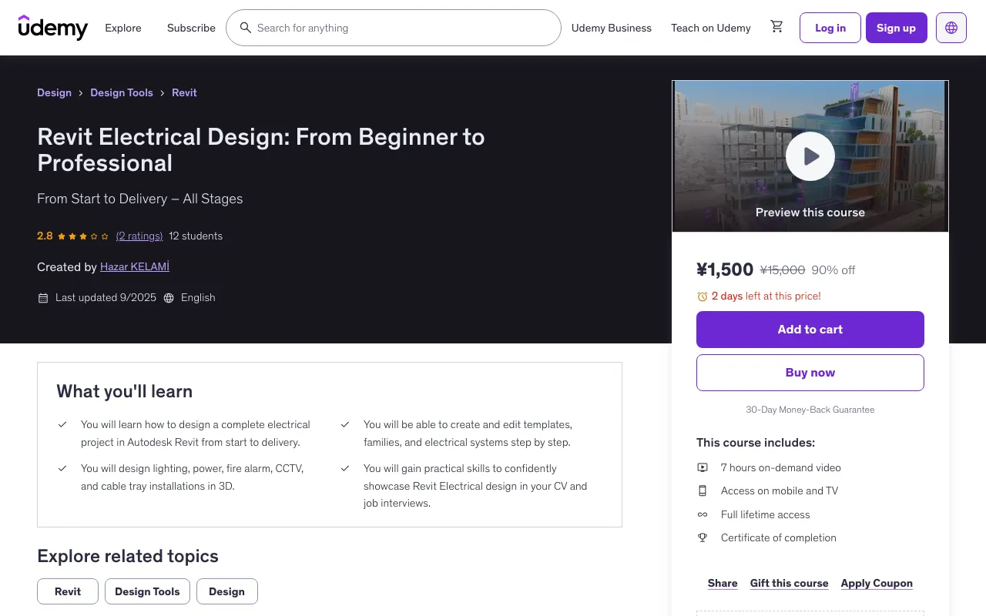This screenshot has height=616, width=986.
Task: Open the Explore menu
Action: [122, 28]
